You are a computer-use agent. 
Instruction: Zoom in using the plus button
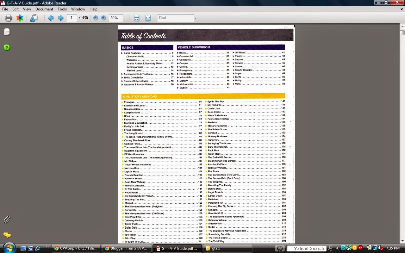pos(103,18)
